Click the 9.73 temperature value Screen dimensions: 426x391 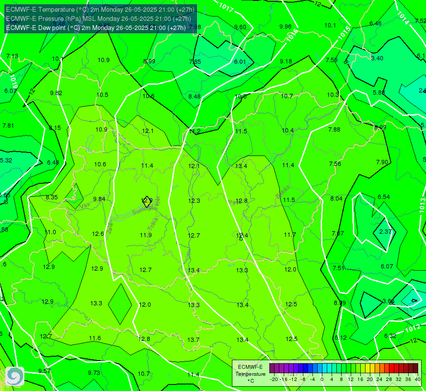pyautogui.click(x=94, y=373)
